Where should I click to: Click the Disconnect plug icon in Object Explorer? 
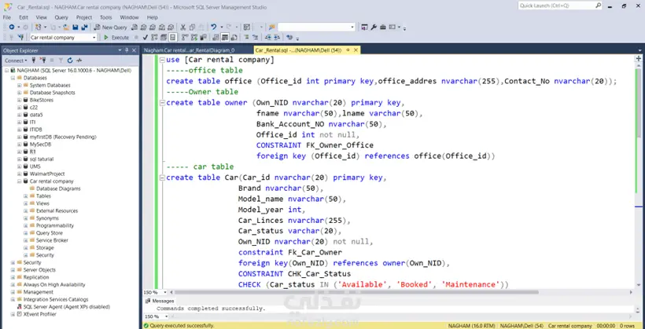(43, 60)
